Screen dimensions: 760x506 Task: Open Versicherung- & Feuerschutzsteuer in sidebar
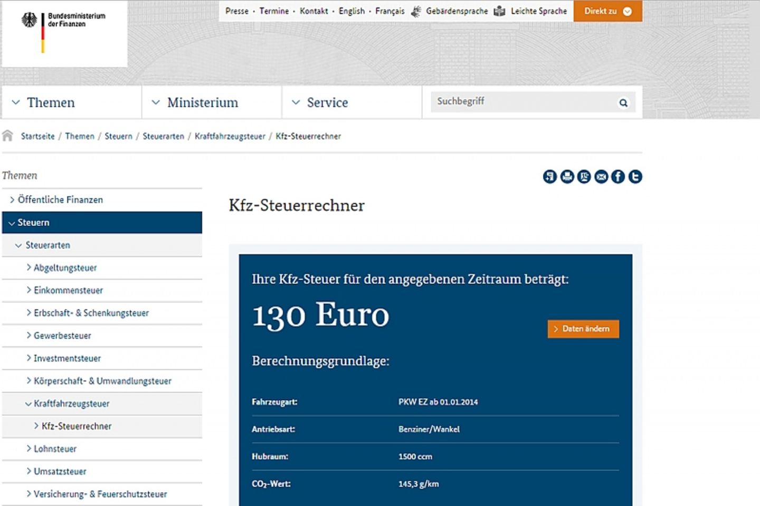102,494
